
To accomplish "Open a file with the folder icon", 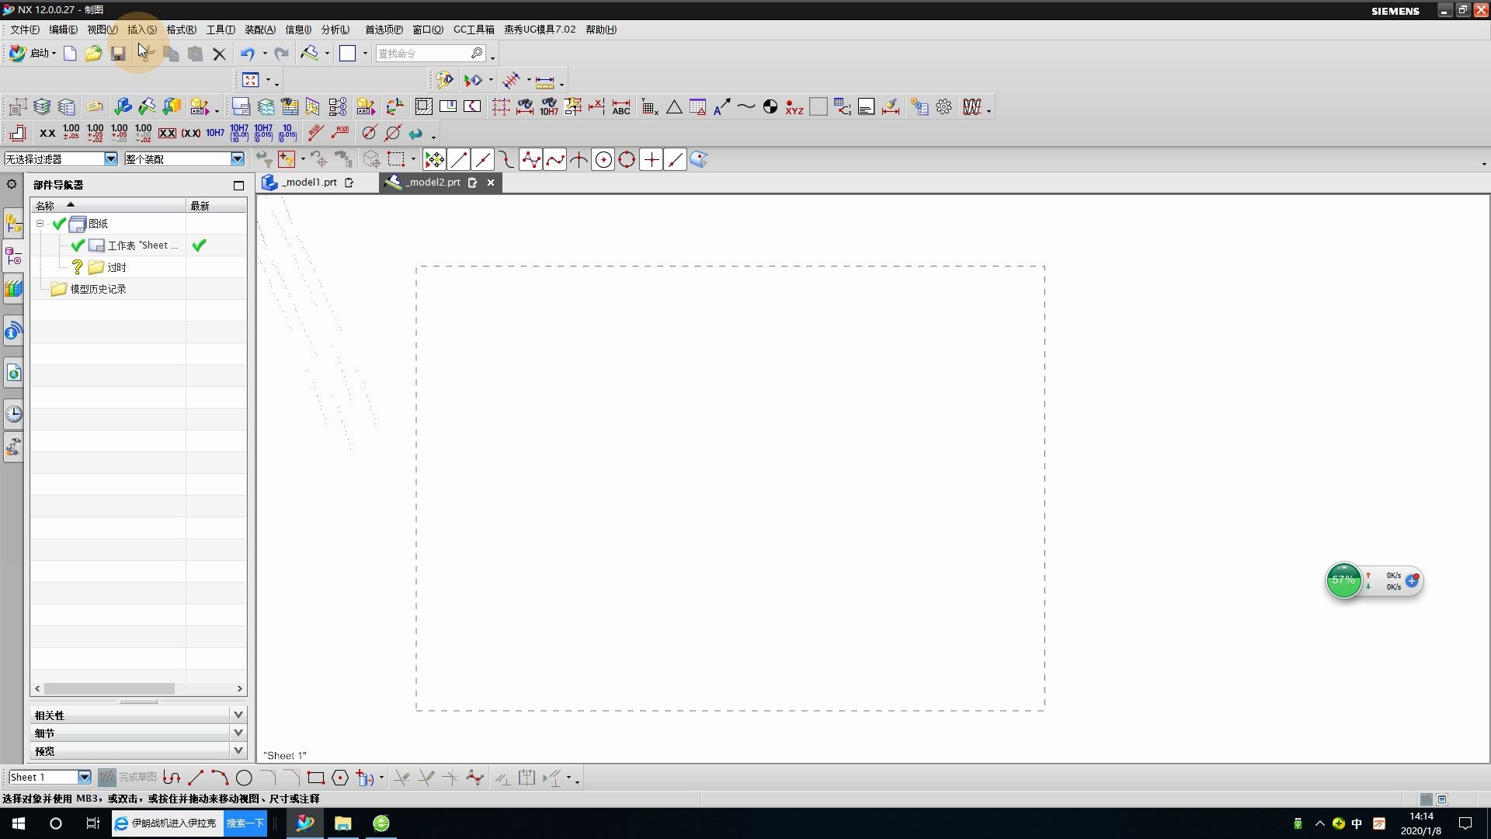I will (94, 54).
